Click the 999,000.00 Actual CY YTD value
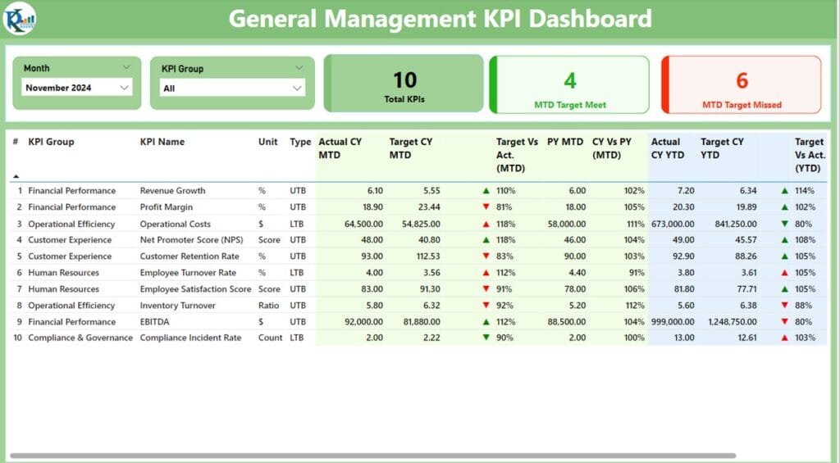This screenshot has height=463, width=840. [x=673, y=322]
